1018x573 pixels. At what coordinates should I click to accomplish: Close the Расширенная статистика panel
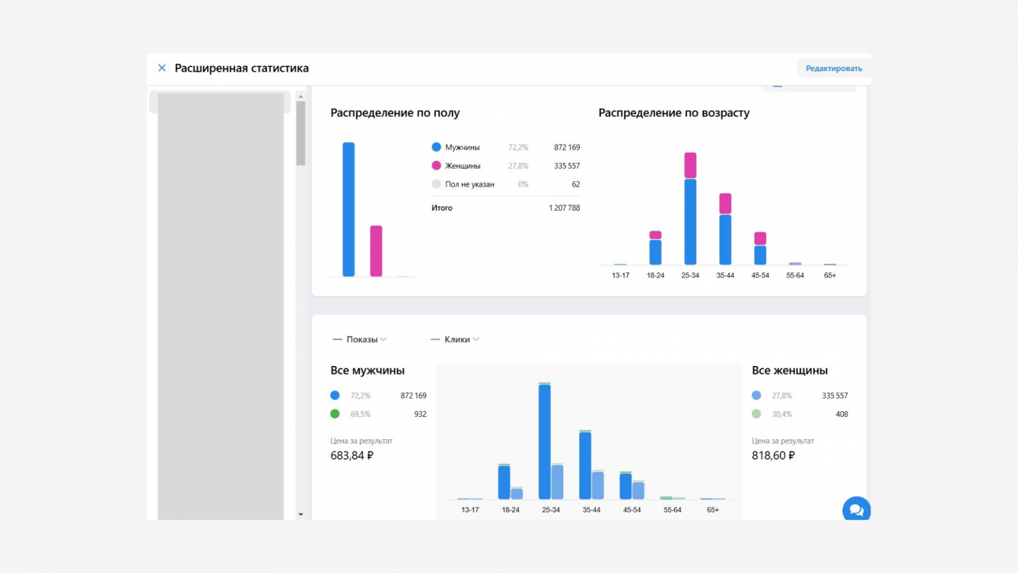[162, 68]
